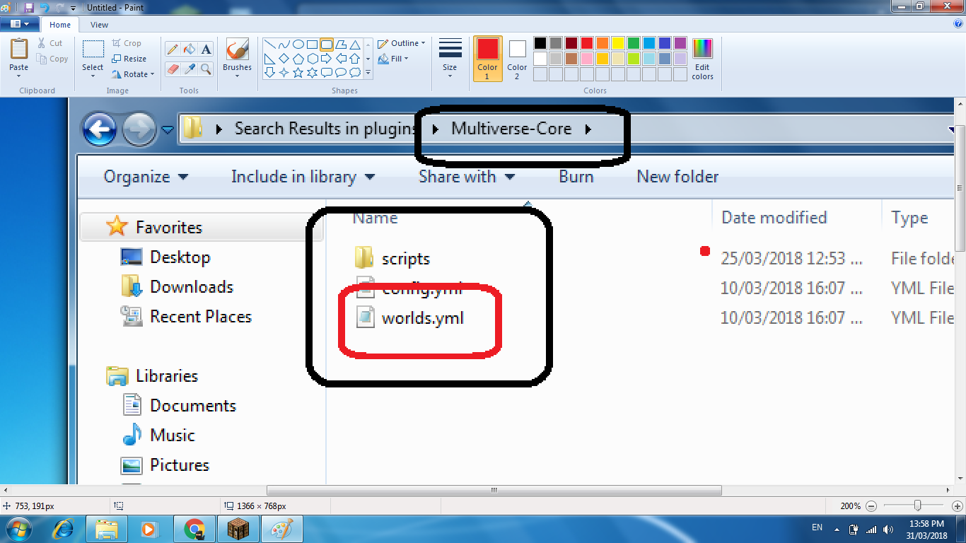Open the taskbar clock and date
The width and height of the screenshot is (966, 543).
click(x=927, y=530)
